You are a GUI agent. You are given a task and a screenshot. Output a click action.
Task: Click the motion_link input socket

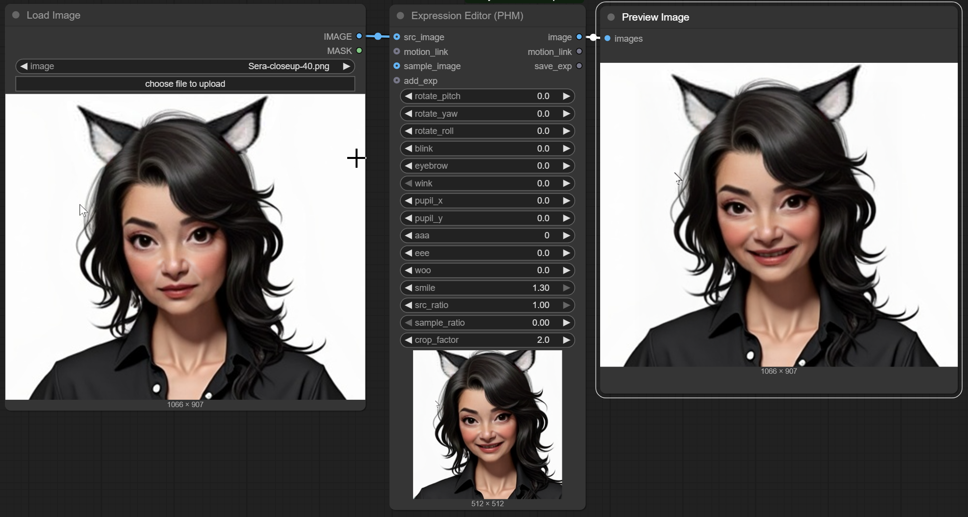397,52
